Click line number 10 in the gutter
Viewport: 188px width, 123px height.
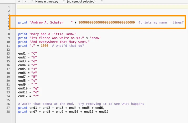8,42
